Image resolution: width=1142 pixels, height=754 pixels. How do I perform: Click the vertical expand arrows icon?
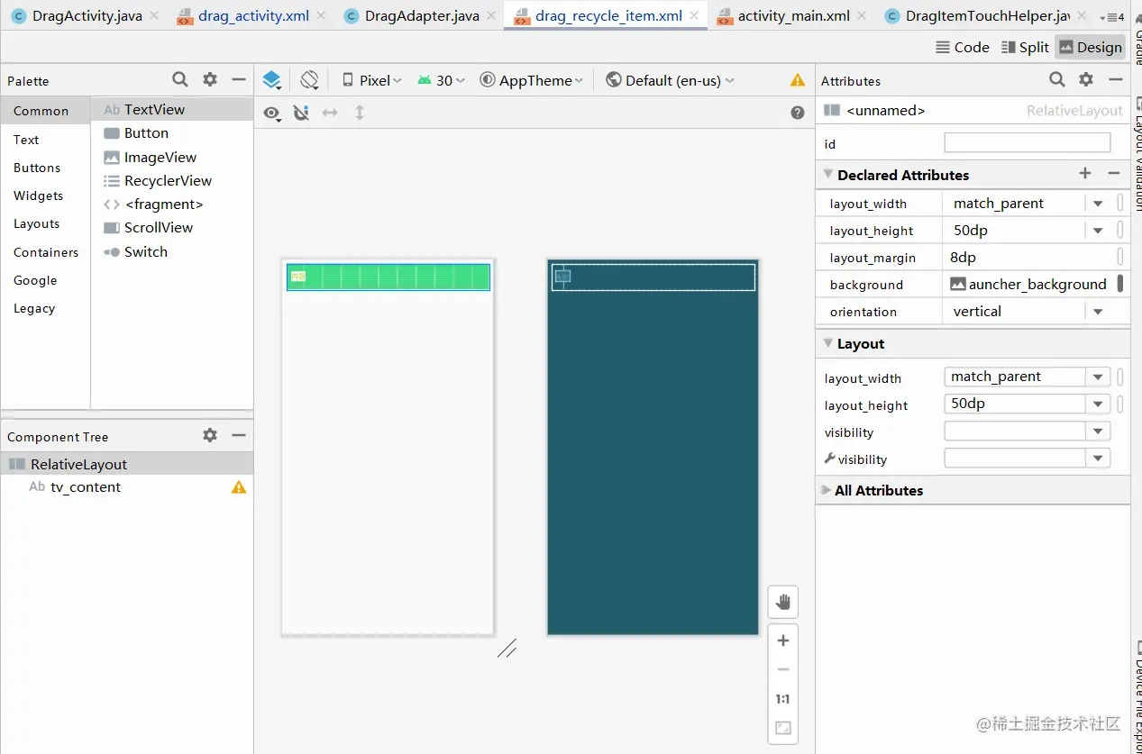pos(360,113)
